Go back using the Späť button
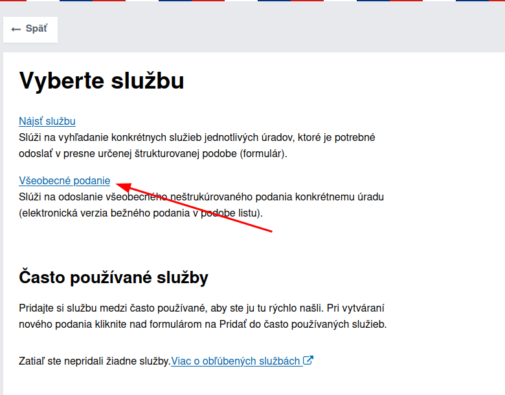The image size is (505, 395). pos(30,30)
